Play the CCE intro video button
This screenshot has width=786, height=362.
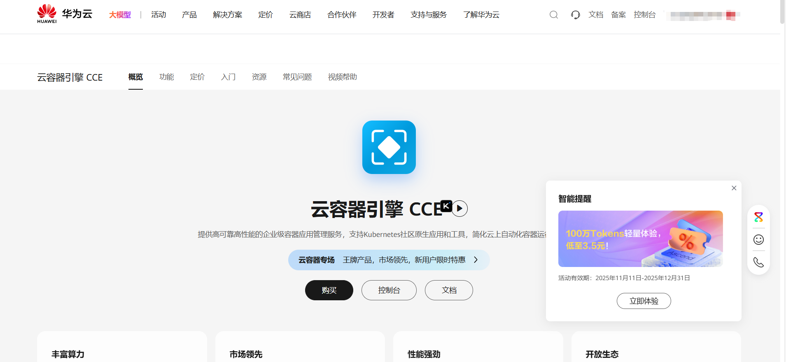(x=460, y=208)
